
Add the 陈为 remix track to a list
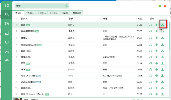tap(157, 94)
